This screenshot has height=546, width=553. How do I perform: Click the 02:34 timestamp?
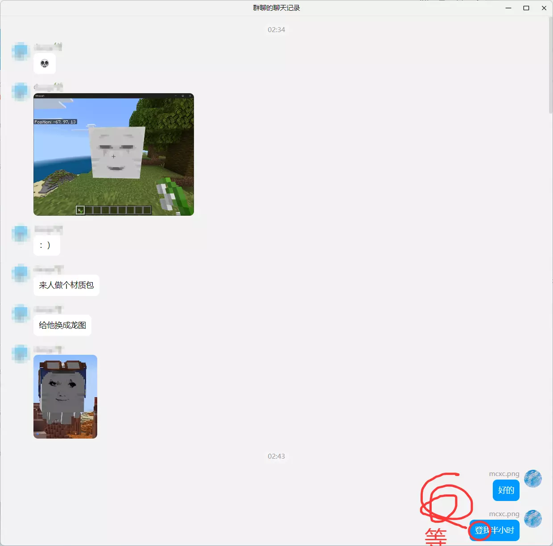[x=276, y=30]
